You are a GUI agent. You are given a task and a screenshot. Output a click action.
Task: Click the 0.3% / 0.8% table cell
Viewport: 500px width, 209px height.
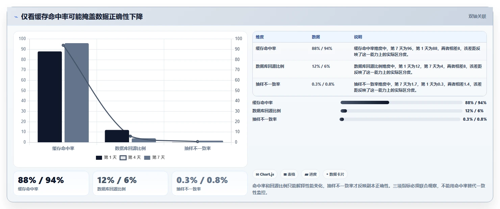(323, 84)
